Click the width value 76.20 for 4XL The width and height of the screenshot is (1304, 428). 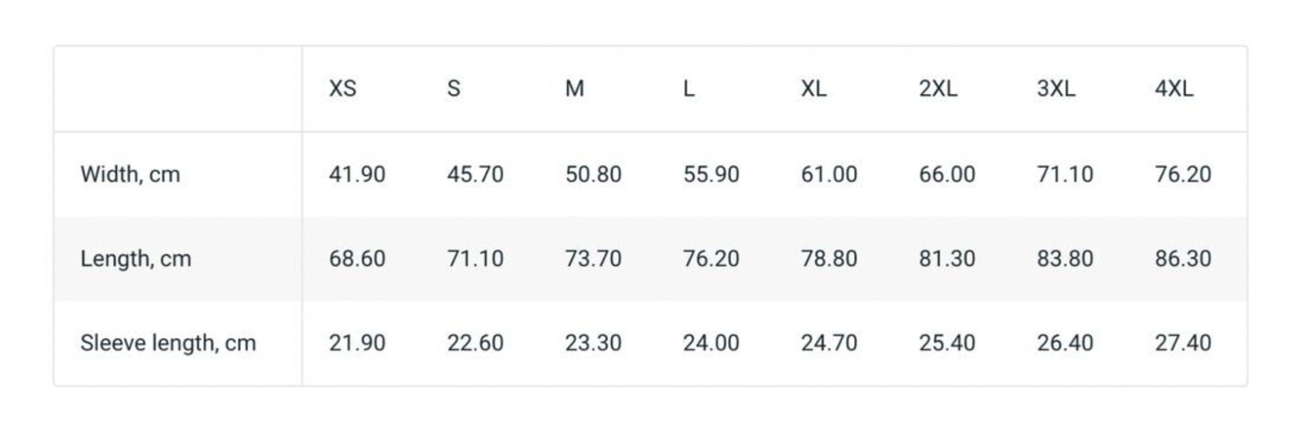[x=1183, y=174]
